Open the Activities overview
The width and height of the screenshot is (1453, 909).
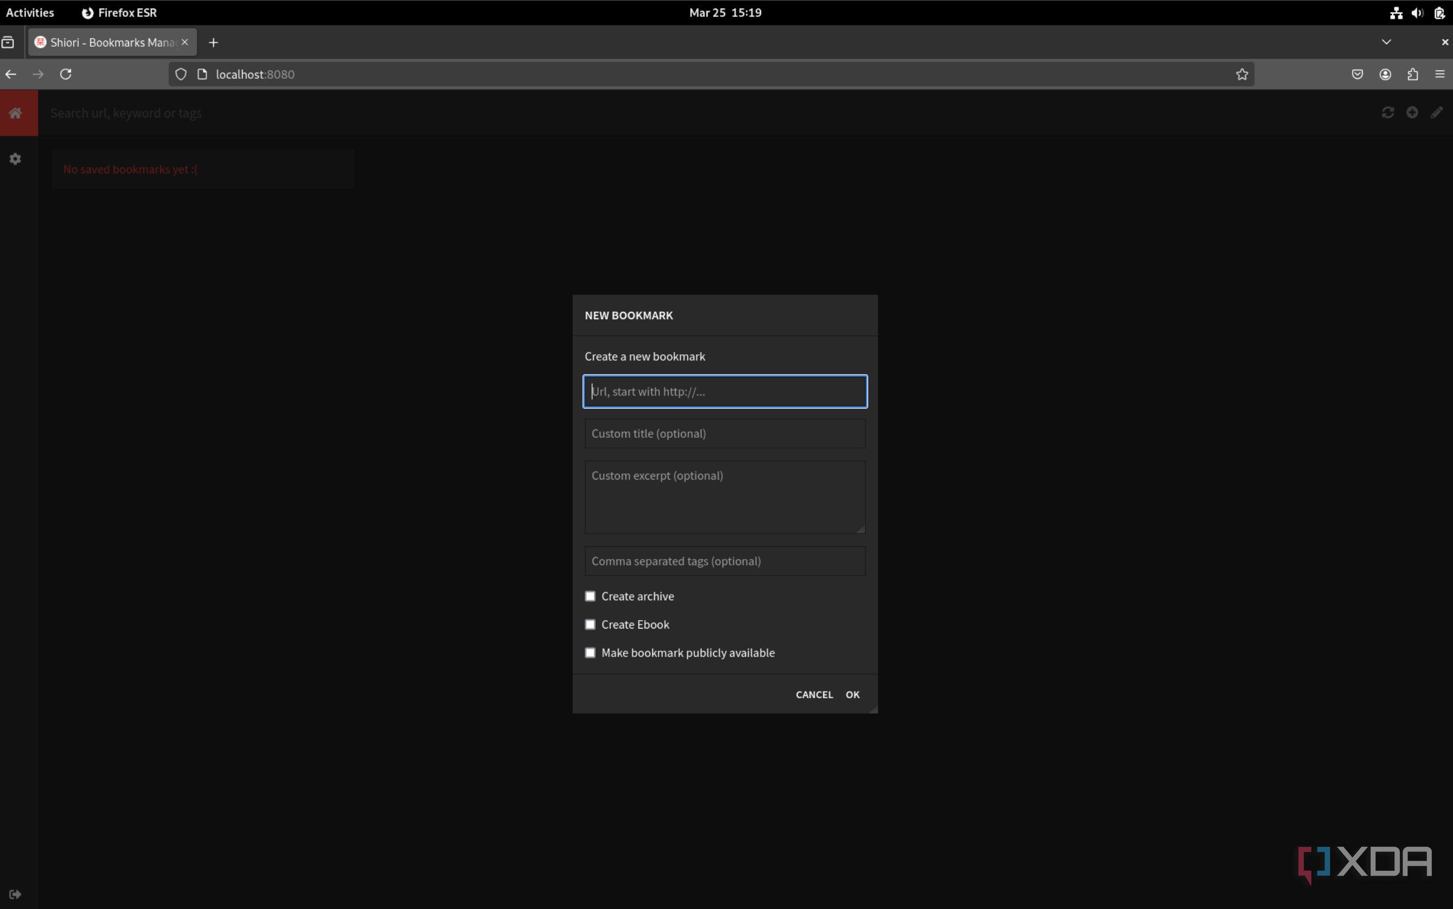[30, 12]
